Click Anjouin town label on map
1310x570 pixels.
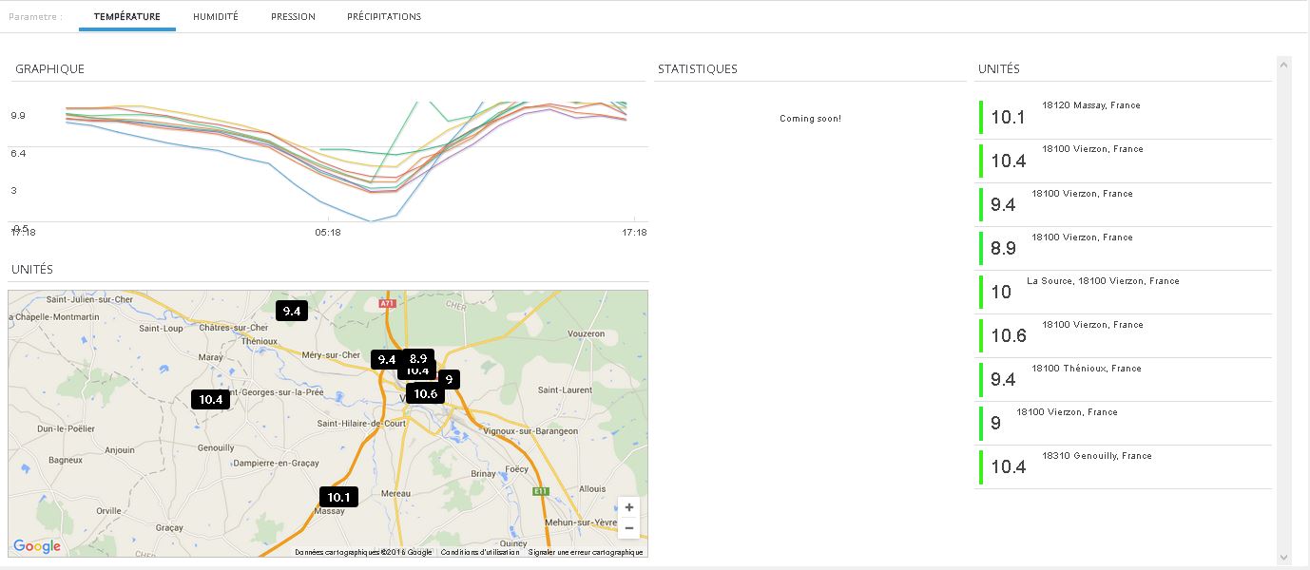[120, 450]
